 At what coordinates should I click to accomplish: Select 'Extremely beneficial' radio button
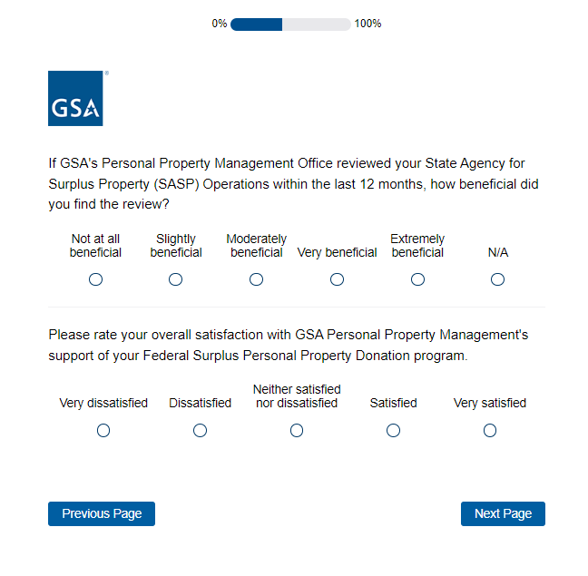coord(417,279)
